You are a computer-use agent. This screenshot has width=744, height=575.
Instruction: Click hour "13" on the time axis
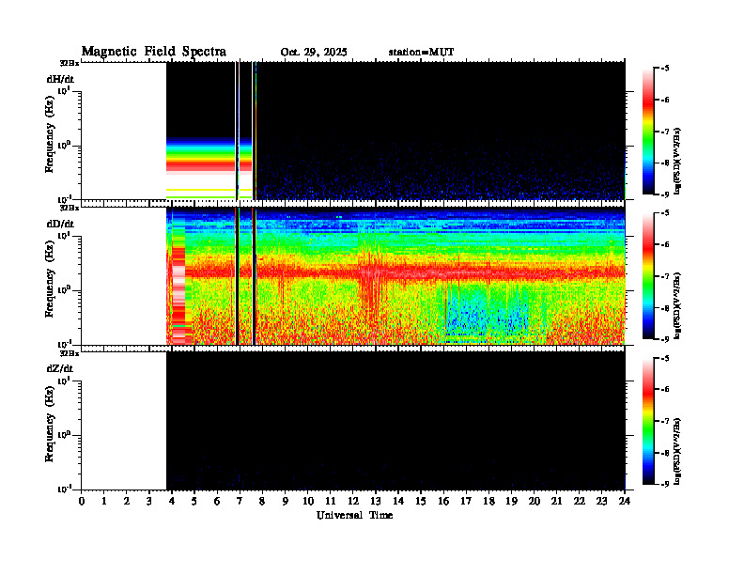[x=376, y=501]
